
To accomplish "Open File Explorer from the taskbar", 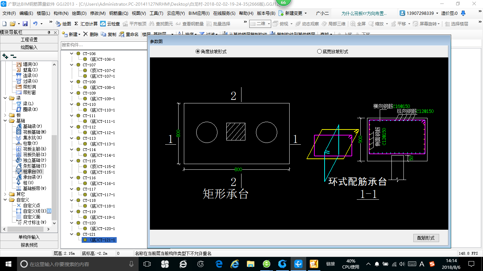I will click(x=251, y=264).
